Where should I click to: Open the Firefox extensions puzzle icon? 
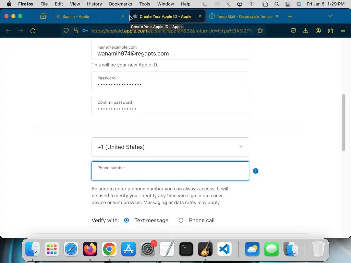coord(330,30)
